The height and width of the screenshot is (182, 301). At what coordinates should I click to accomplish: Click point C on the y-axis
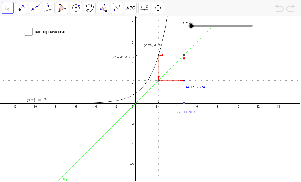[x=136, y=55]
